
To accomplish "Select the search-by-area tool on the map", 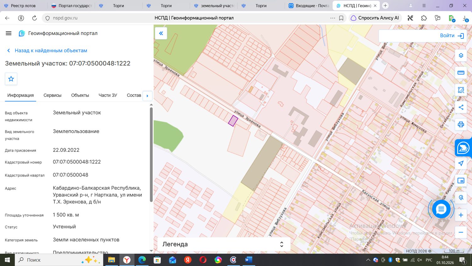I will pyautogui.click(x=461, y=90).
